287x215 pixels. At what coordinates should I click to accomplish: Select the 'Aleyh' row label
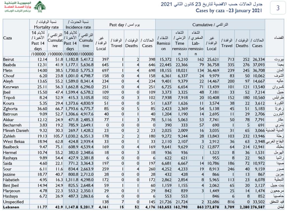(x=8, y=81)
